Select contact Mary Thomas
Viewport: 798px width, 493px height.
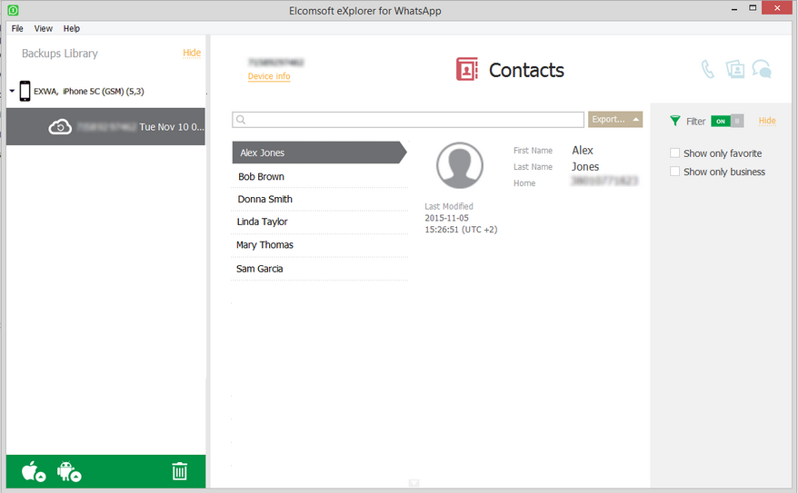click(319, 245)
